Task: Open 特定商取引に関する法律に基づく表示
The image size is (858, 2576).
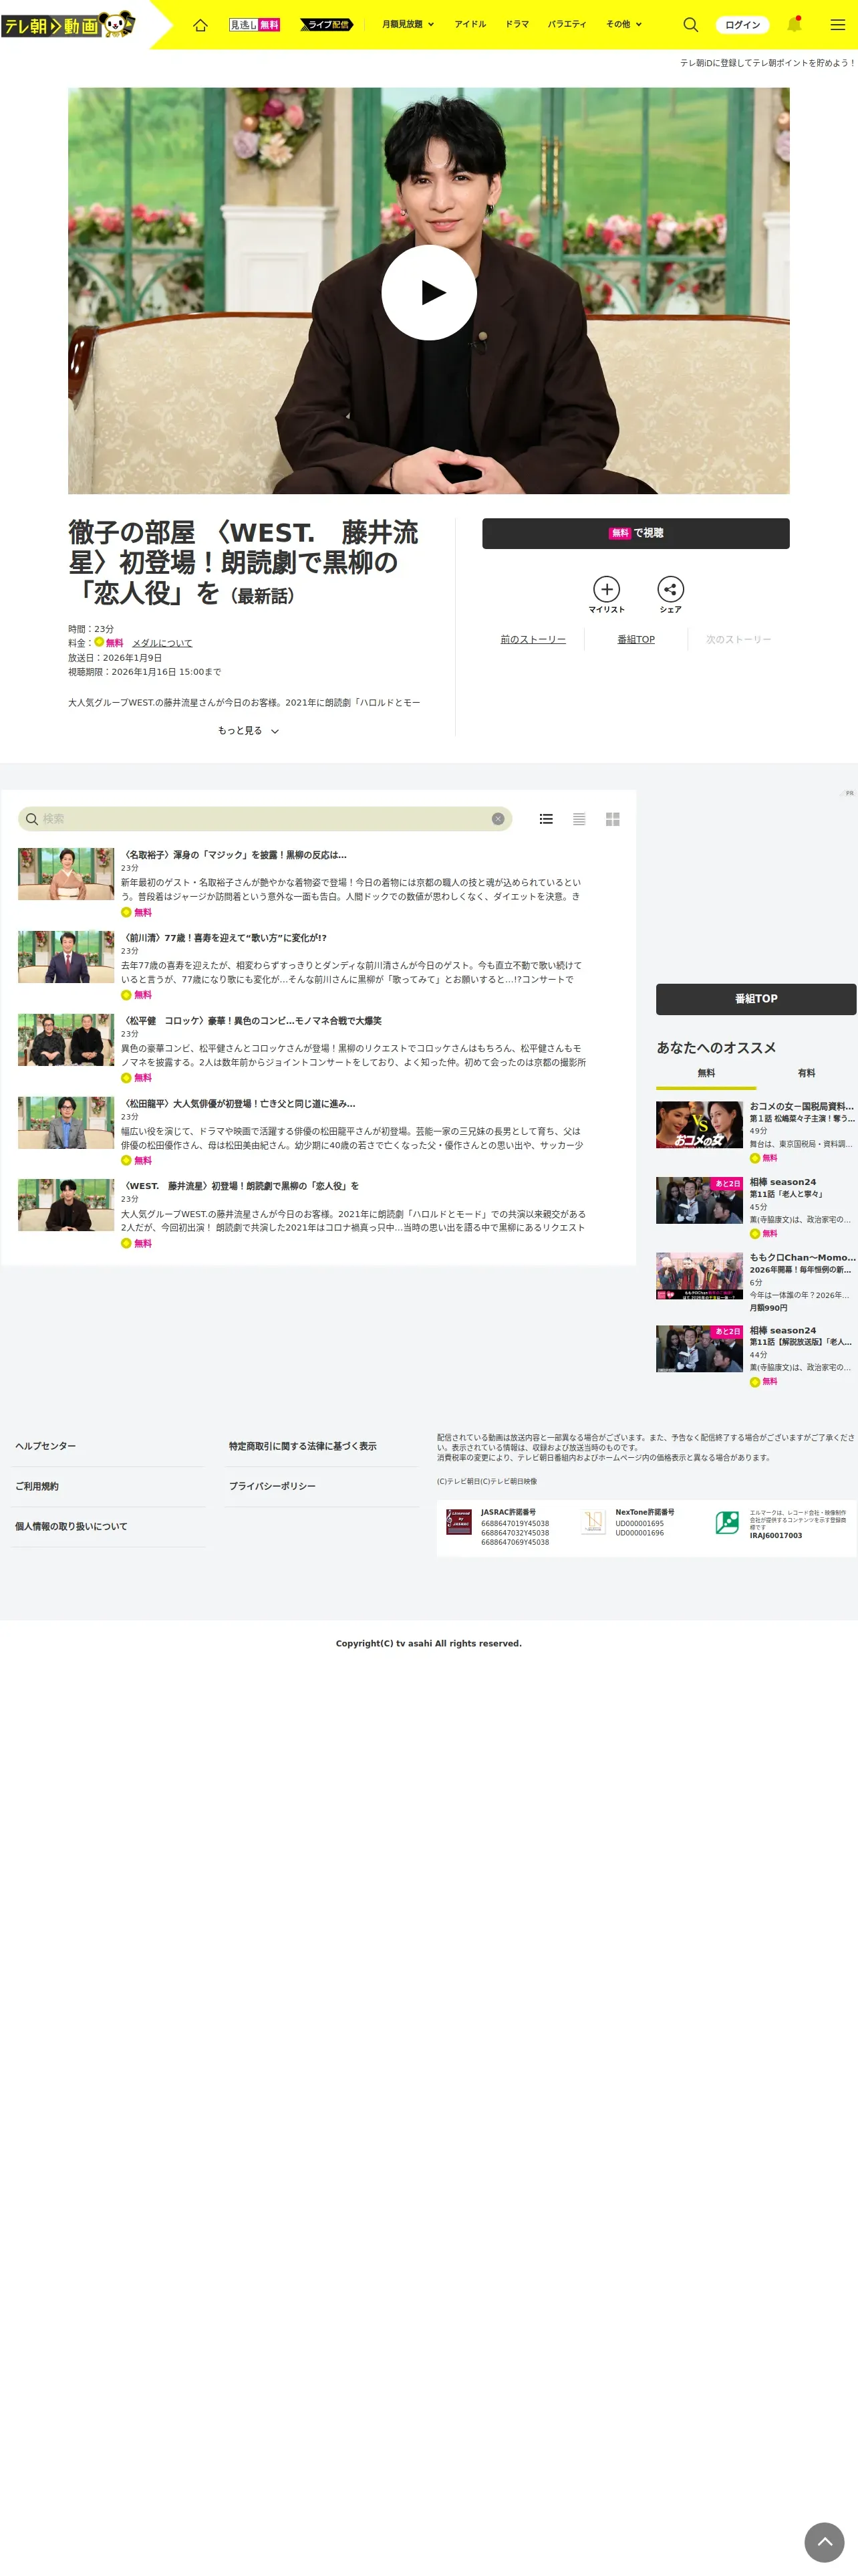Action: point(303,1447)
